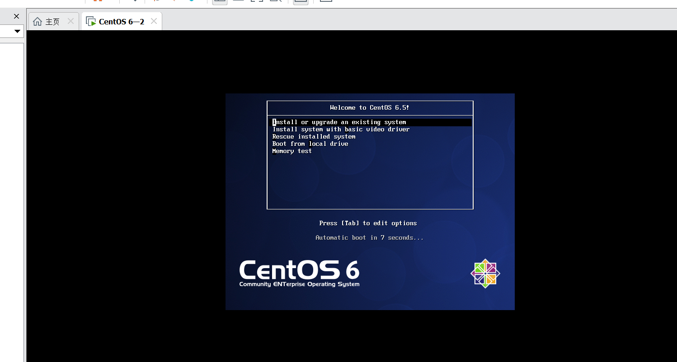The height and width of the screenshot is (362, 677).
Task: Choose the 'Memory test' boot entry
Action: click(292, 151)
